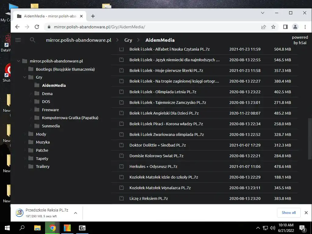This screenshot has width=312, height=234.
Task: Open download options chevron for Przedszkole Reksia
Action: click(x=76, y=213)
